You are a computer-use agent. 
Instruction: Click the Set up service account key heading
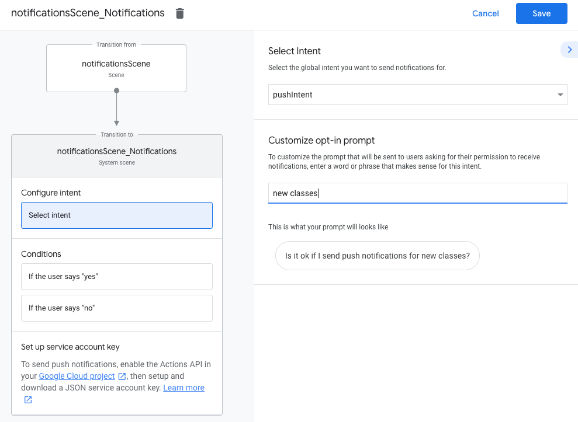tap(70, 347)
